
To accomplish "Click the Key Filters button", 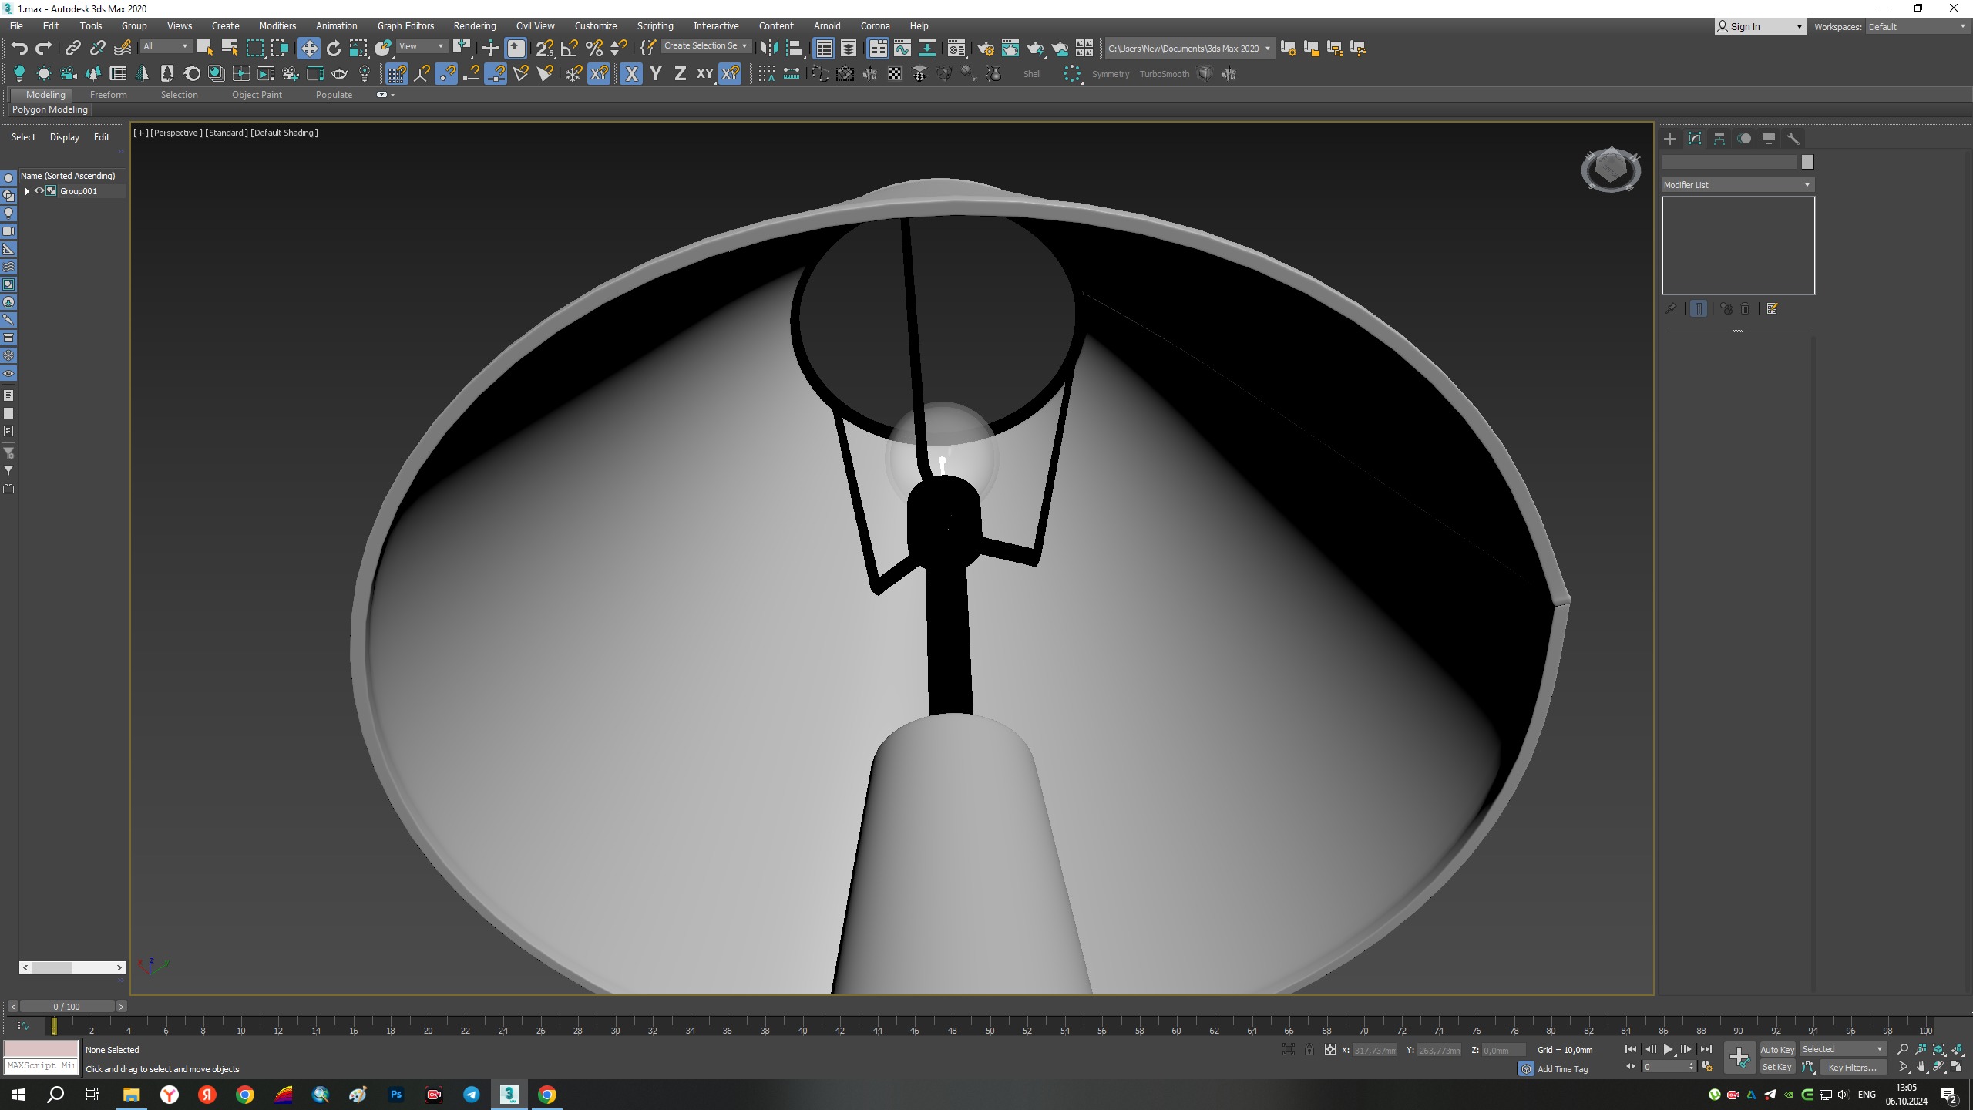I will [1852, 1068].
